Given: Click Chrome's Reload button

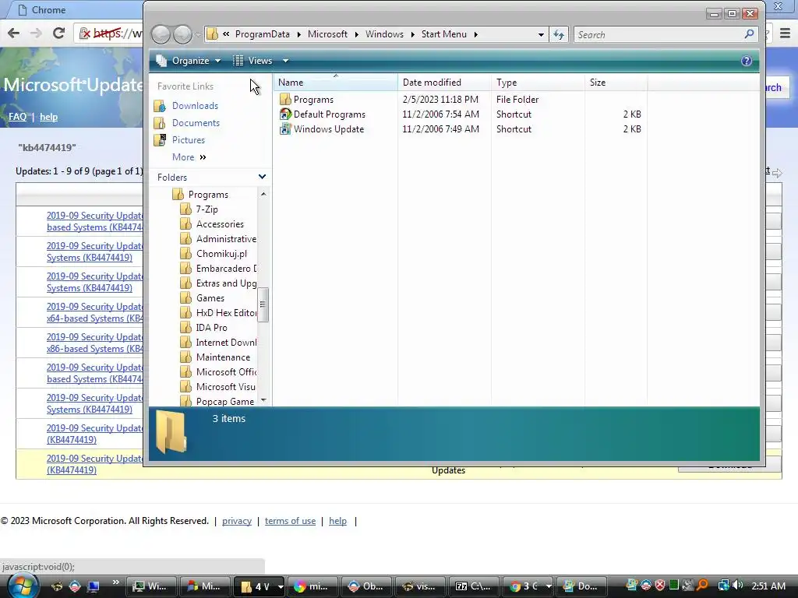Looking at the screenshot, I should coord(58,33).
